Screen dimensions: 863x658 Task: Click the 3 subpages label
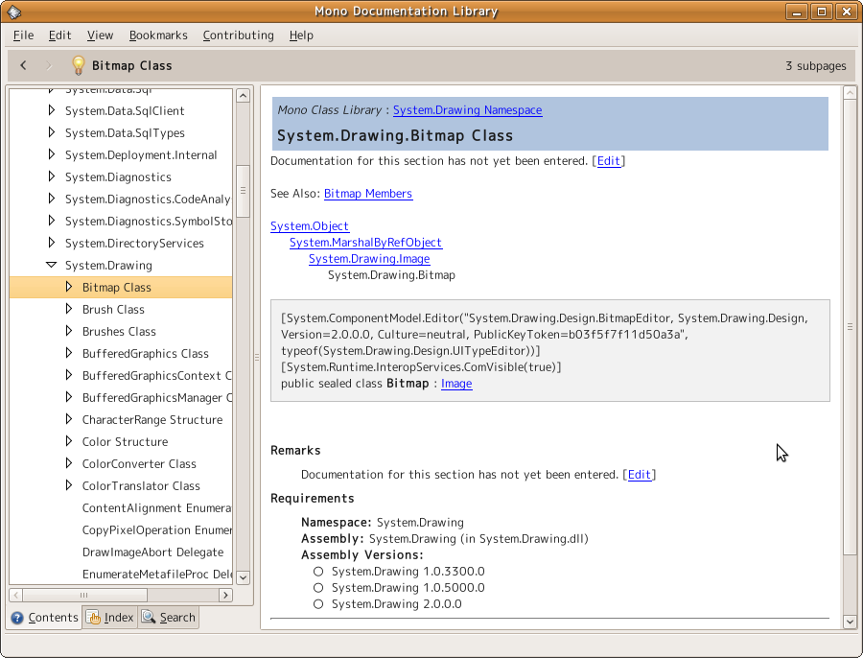[x=816, y=65]
